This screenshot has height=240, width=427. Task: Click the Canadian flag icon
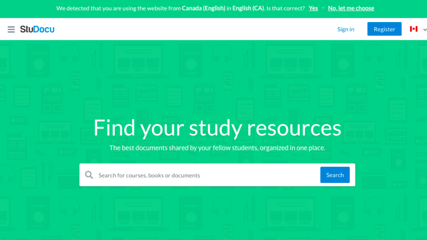pos(413,29)
